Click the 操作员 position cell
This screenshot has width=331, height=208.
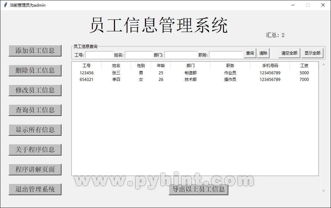point(230,80)
